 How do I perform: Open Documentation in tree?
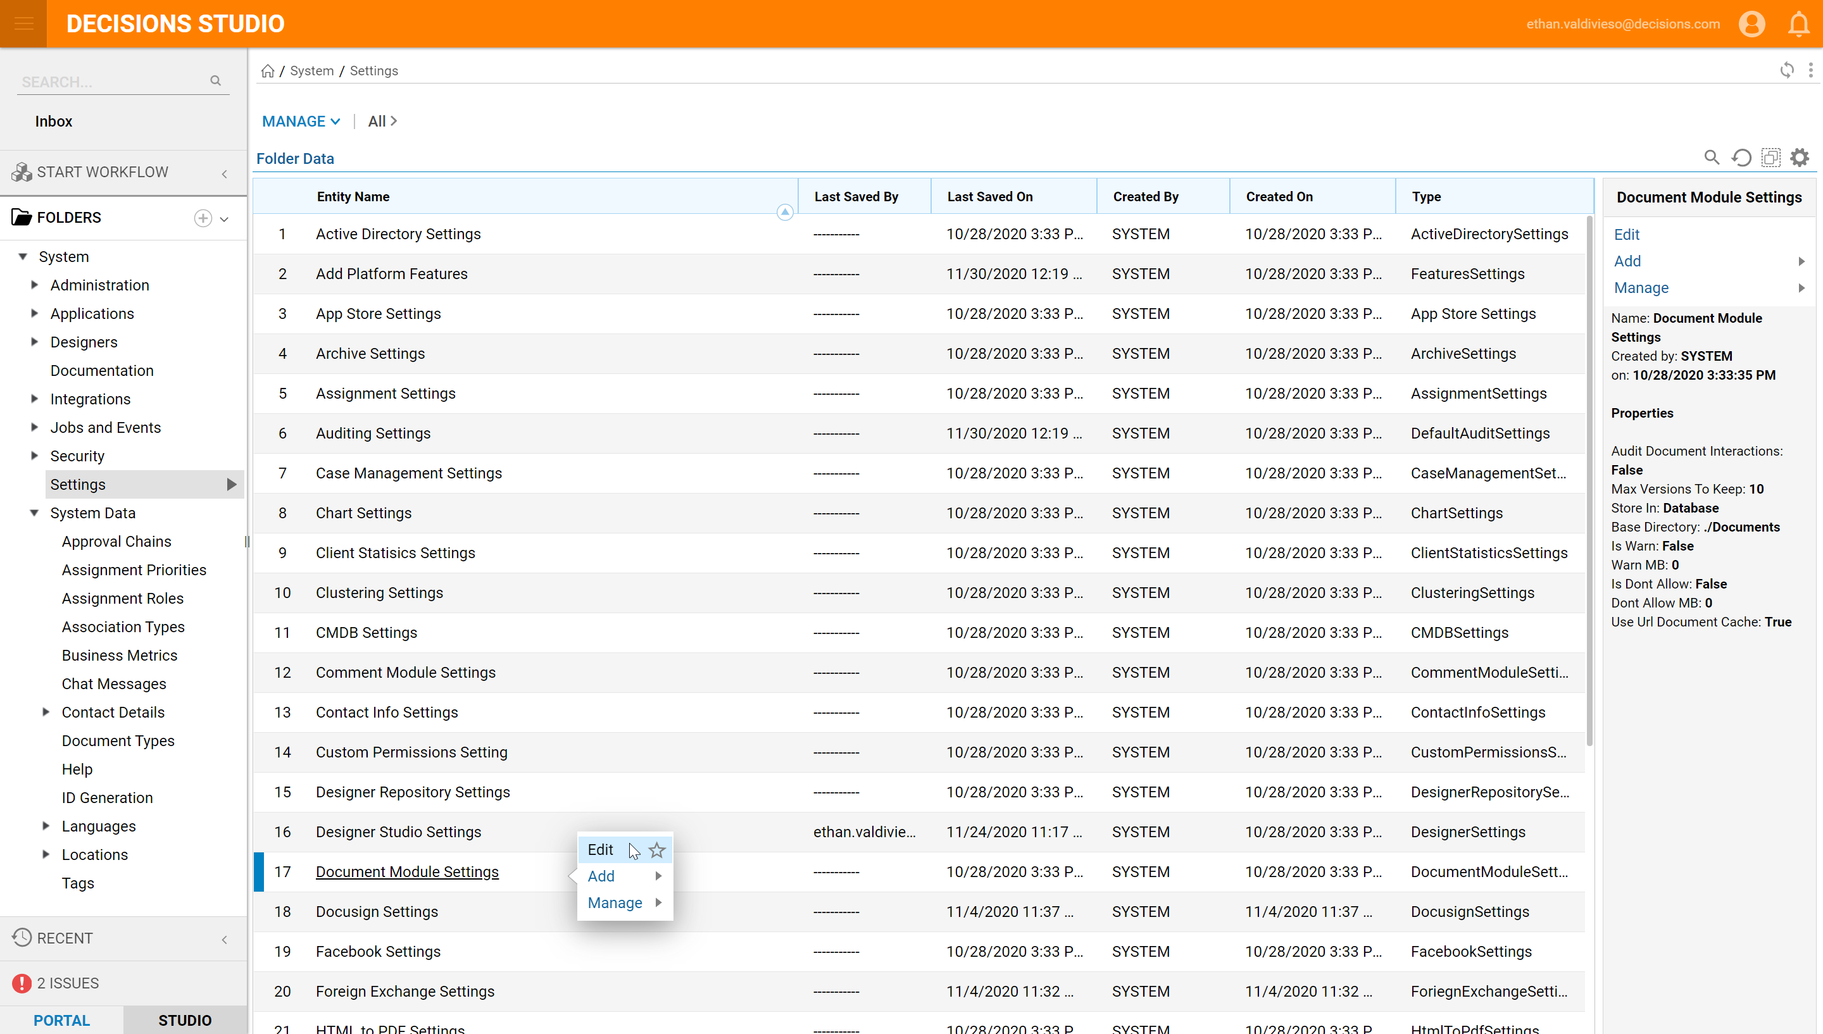click(101, 370)
